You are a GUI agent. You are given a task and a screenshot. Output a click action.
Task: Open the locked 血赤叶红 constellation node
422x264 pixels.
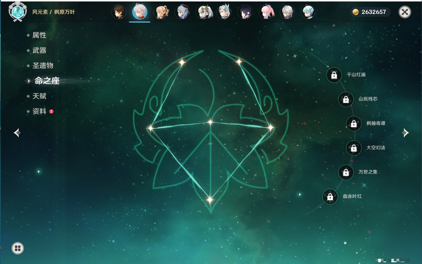(330, 197)
